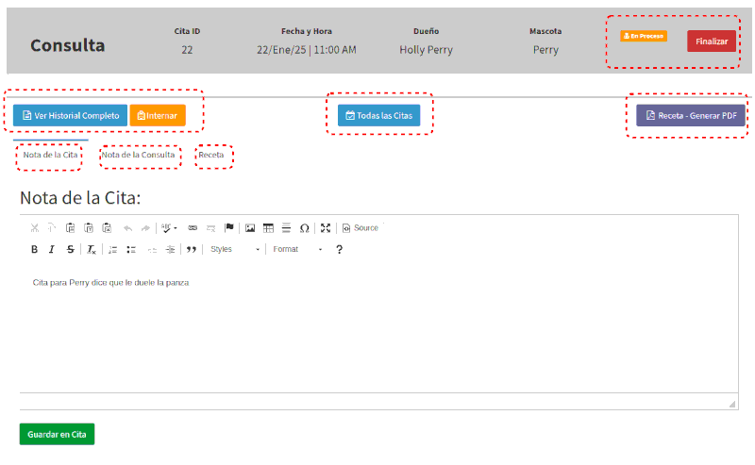Click the red Finalizar button
The width and height of the screenshot is (755, 465).
[x=712, y=42]
